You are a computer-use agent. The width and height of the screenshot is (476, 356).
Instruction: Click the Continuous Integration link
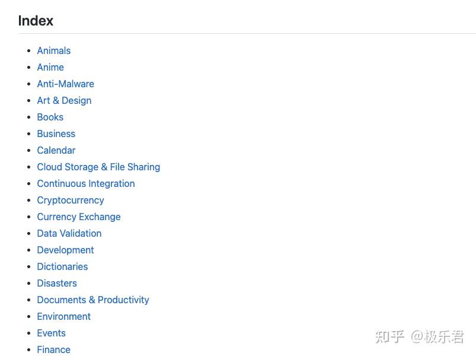[85, 183]
